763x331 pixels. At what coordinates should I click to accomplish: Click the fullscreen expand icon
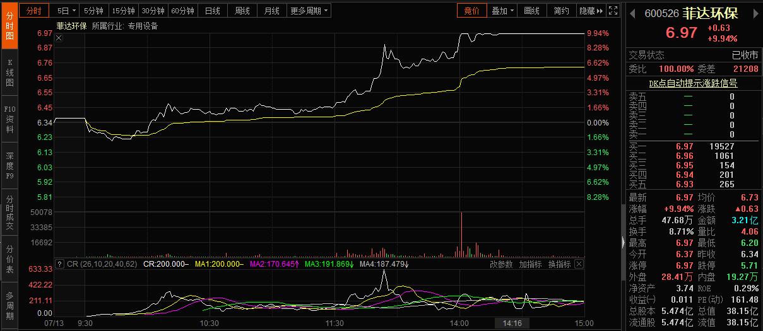(x=613, y=11)
